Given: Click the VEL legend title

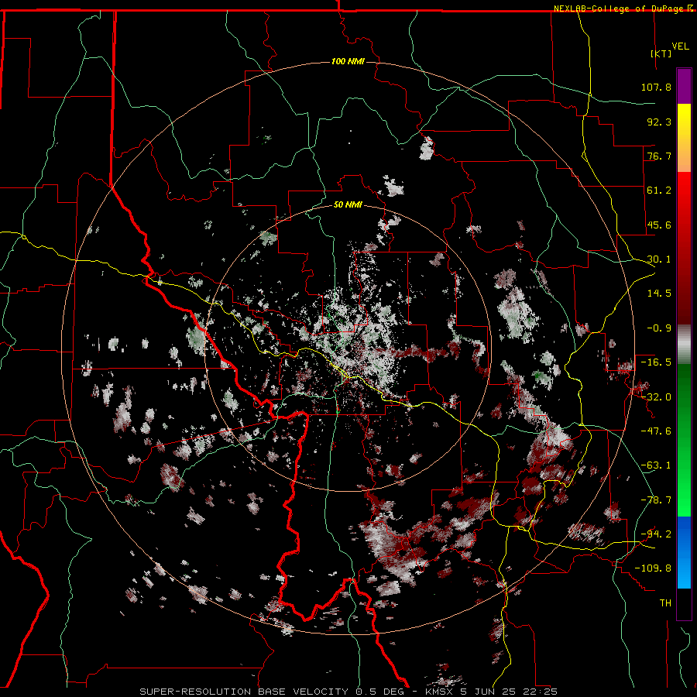Looking at the screenshot, I should point(680,46).
